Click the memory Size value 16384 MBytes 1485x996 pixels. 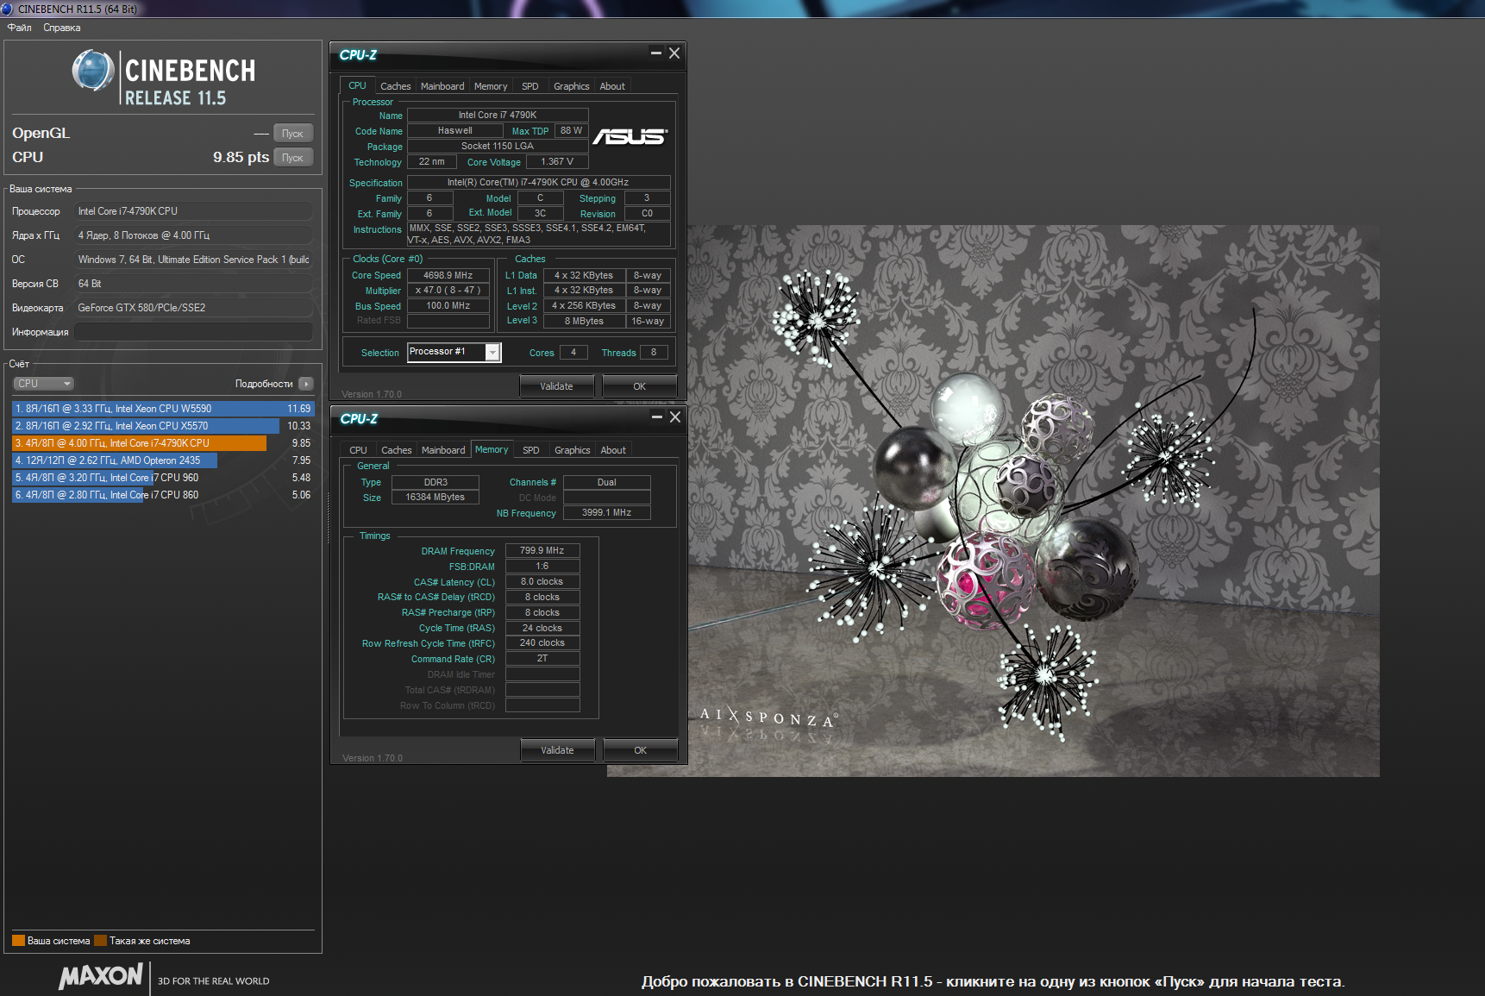point(435,497)
